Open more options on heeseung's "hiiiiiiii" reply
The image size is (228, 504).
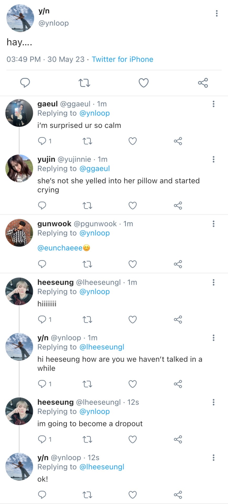[213, 282]
